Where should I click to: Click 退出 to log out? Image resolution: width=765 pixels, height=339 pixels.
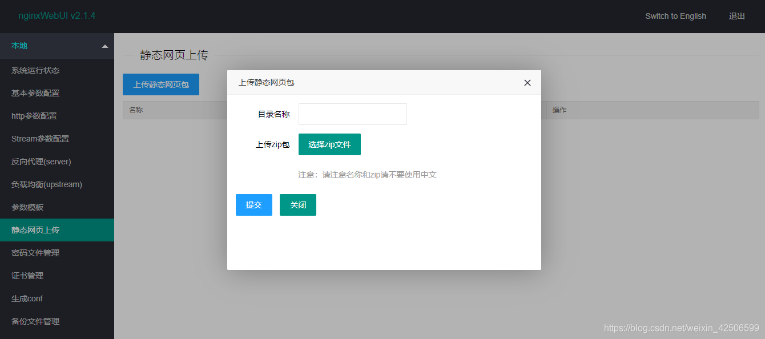coord(736,16)
